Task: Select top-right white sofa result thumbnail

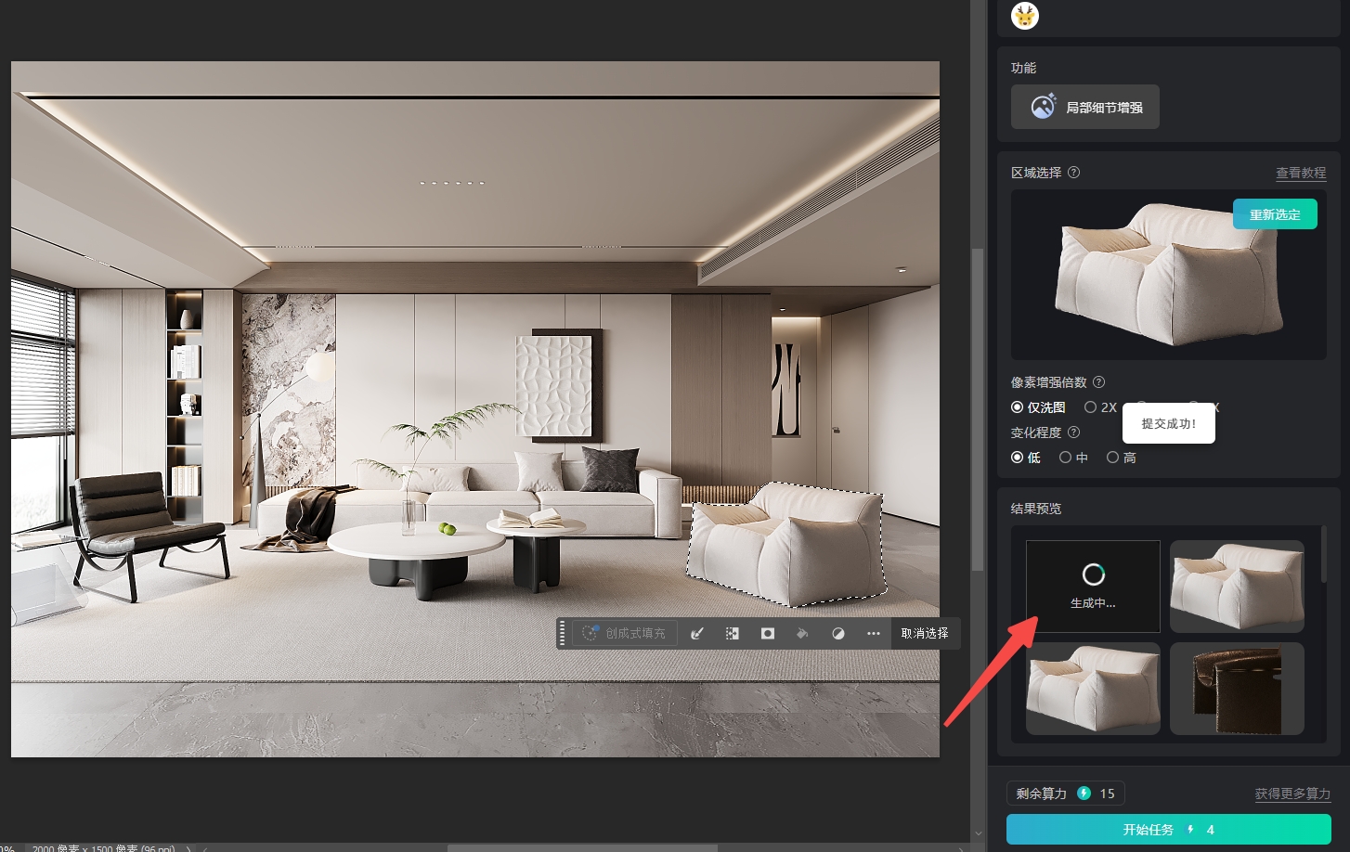Action: [1237, 587]
